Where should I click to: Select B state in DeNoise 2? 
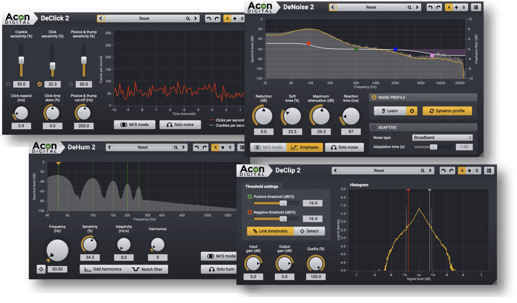click(x=464, y=7)
